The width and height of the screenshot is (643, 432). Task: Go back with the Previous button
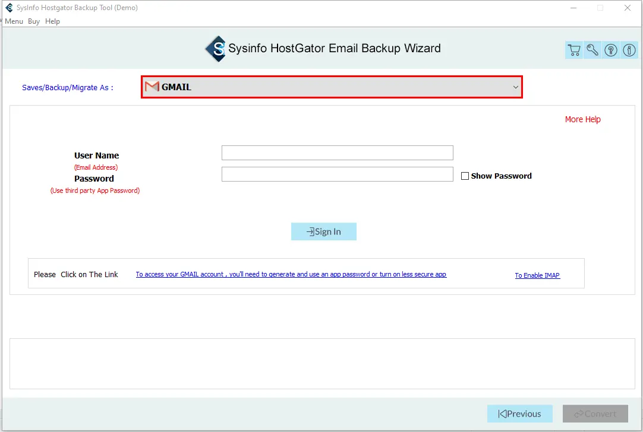519,414
